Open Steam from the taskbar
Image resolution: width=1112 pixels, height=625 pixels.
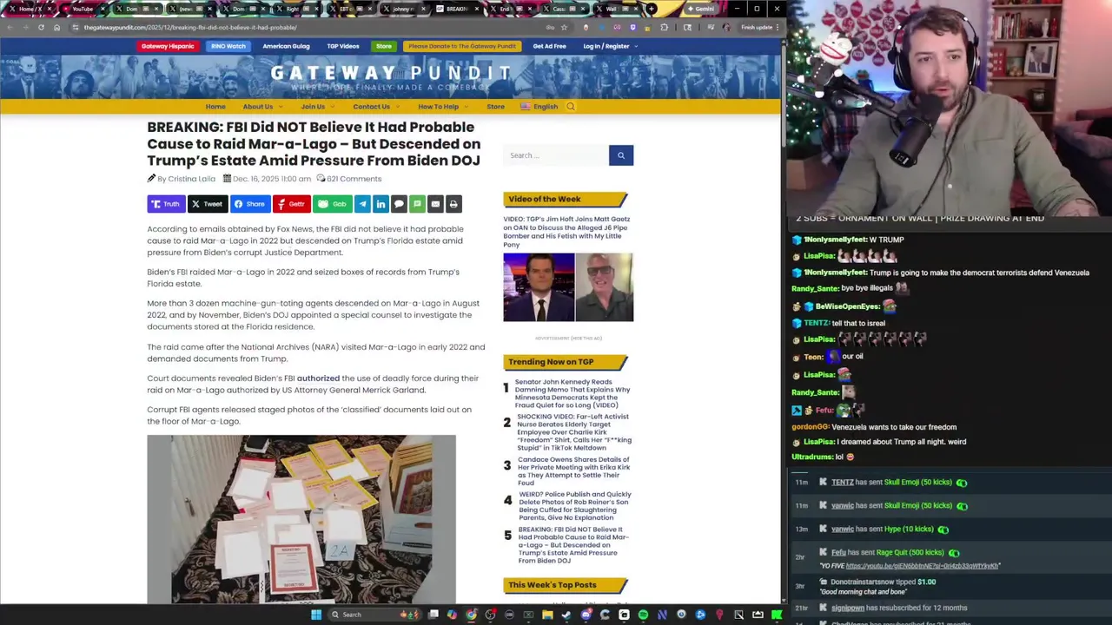pos(566,615)
